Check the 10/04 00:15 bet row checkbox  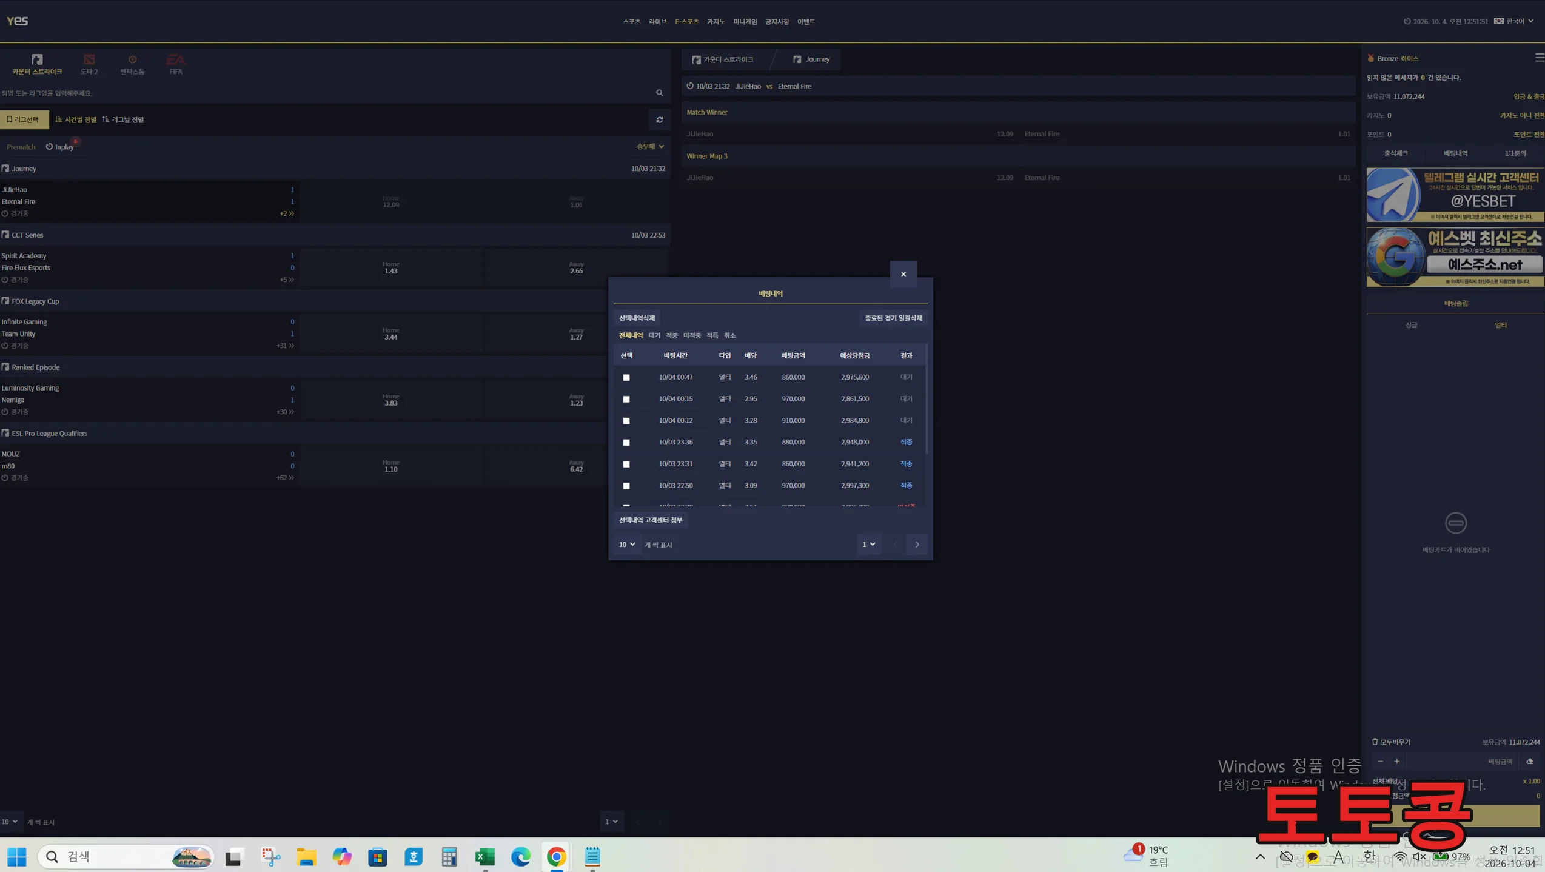(626, 399)
